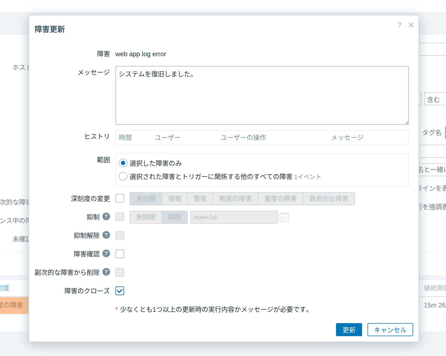Viewport: 446px width, 356px height.
Task: Select 無期限 suppression option
Action: tap(146, 217)
